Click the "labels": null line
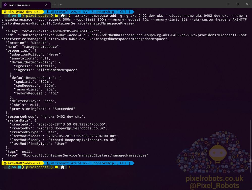This screenshot has width=252, height=190. [25, 105]
